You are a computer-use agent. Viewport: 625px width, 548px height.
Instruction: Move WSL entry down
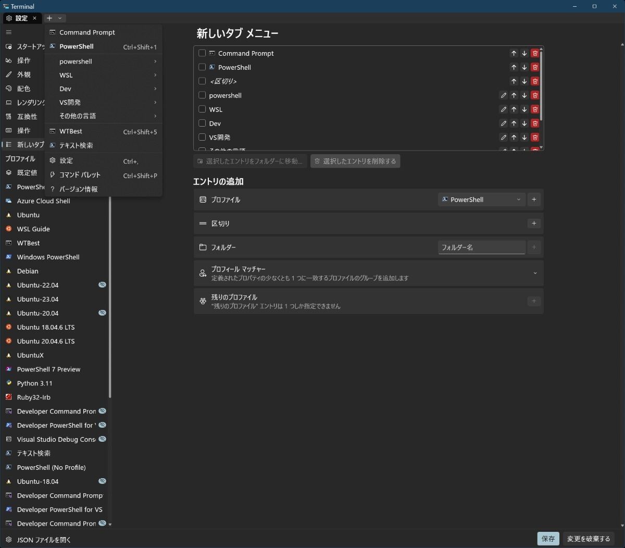pos(524,109)
